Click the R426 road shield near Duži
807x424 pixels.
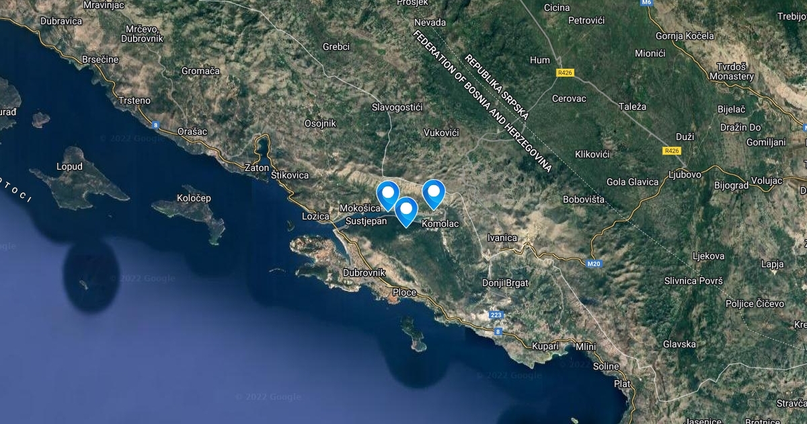tap(670, 151)
